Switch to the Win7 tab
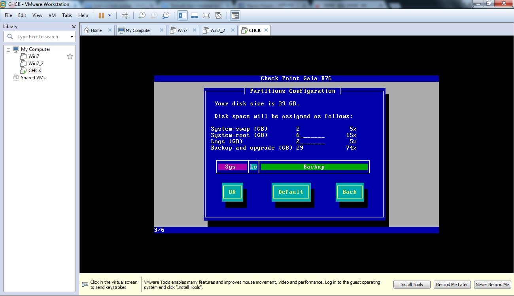Viewport: 514px width, 296px height. click(x=183, y=30)
